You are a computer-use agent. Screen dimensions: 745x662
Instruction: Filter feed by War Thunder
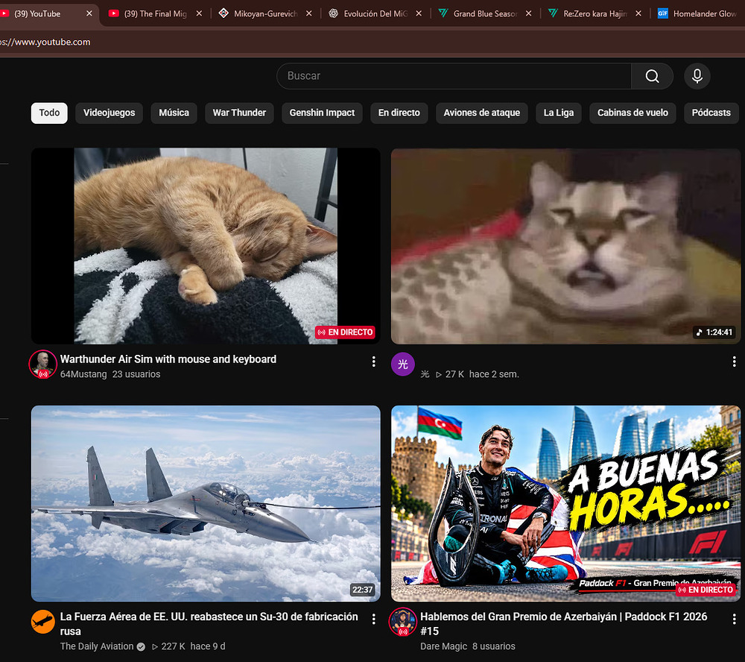click(x=239, y=113)
